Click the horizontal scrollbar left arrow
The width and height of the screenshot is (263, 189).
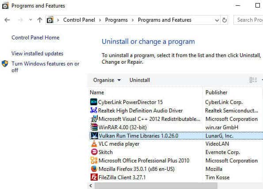click(x=91, y=185)
